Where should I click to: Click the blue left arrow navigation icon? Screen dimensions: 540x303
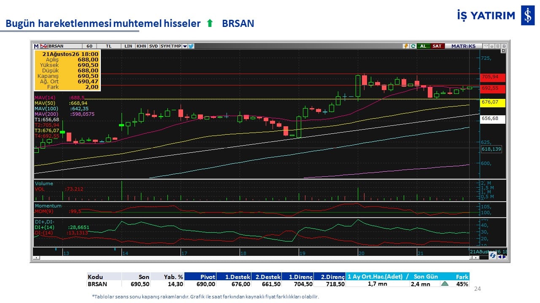coord(500,257)
